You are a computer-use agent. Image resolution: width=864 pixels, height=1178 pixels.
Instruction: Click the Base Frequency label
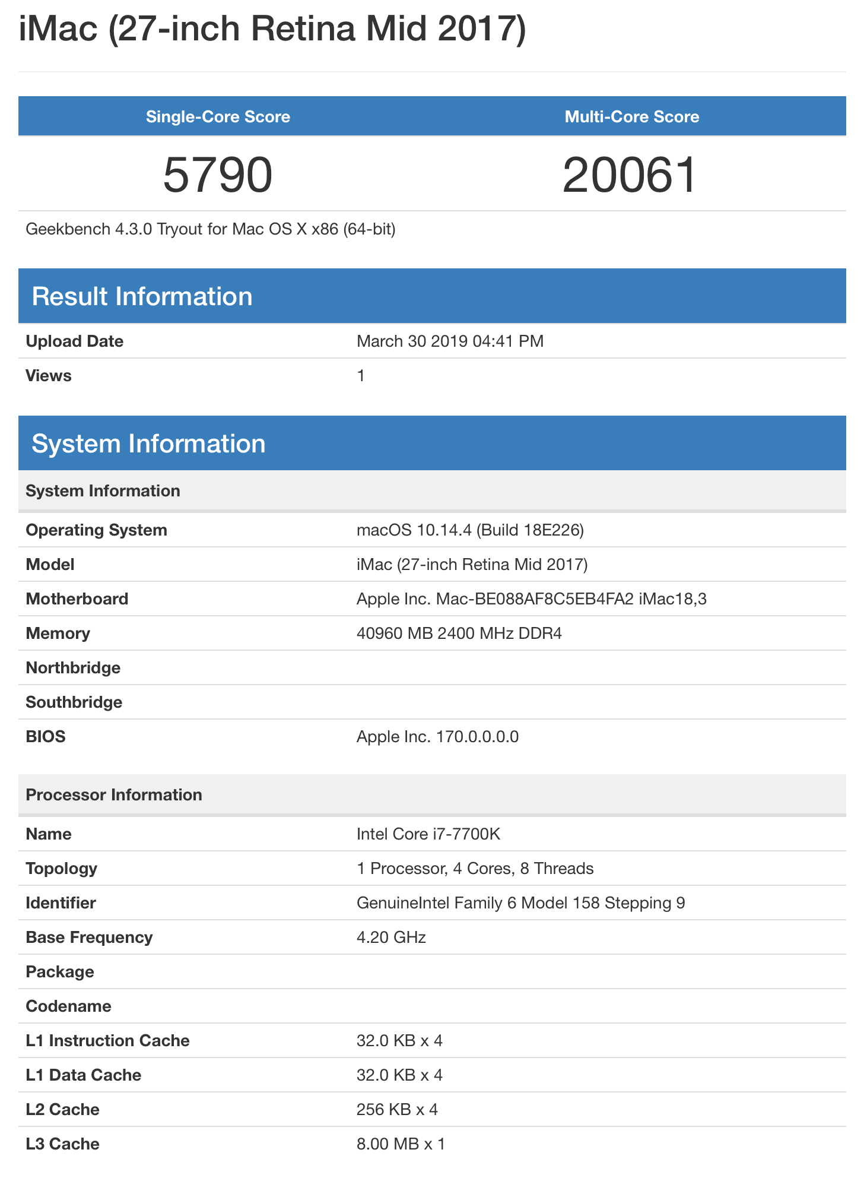tap(90, 938)
